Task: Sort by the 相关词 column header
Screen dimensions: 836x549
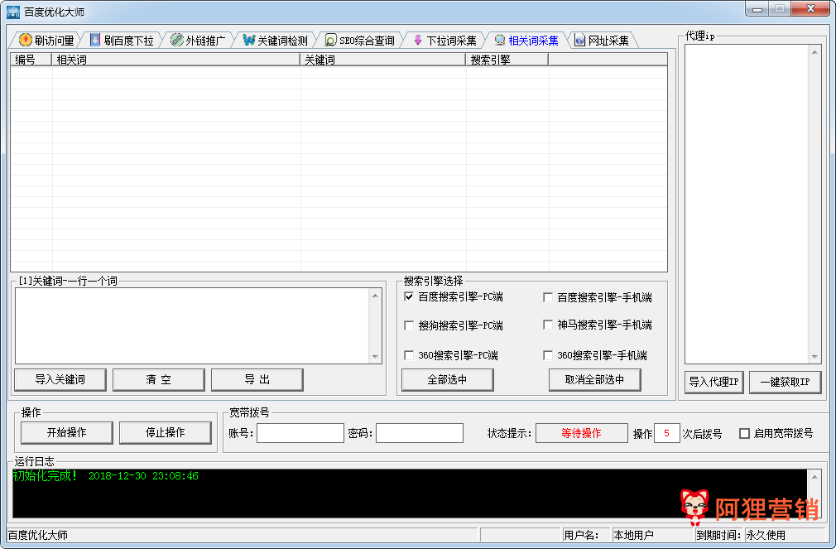Action: [176, 60]
